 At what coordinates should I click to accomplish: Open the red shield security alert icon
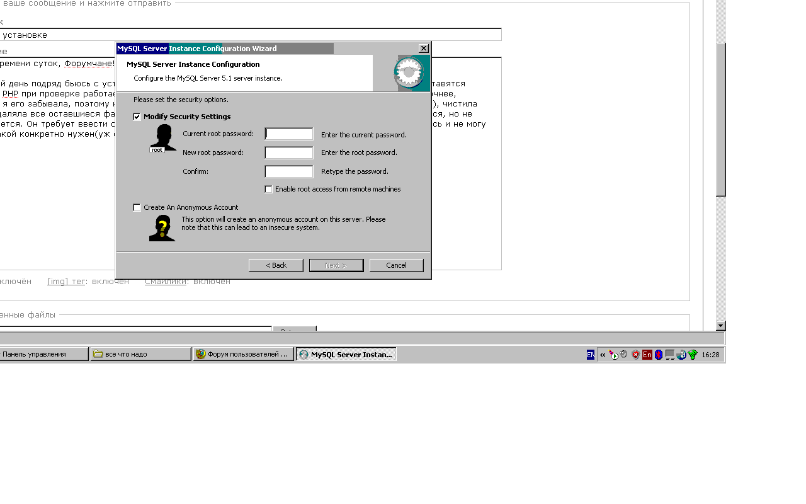pyautogui.click(x=635, y=355)
